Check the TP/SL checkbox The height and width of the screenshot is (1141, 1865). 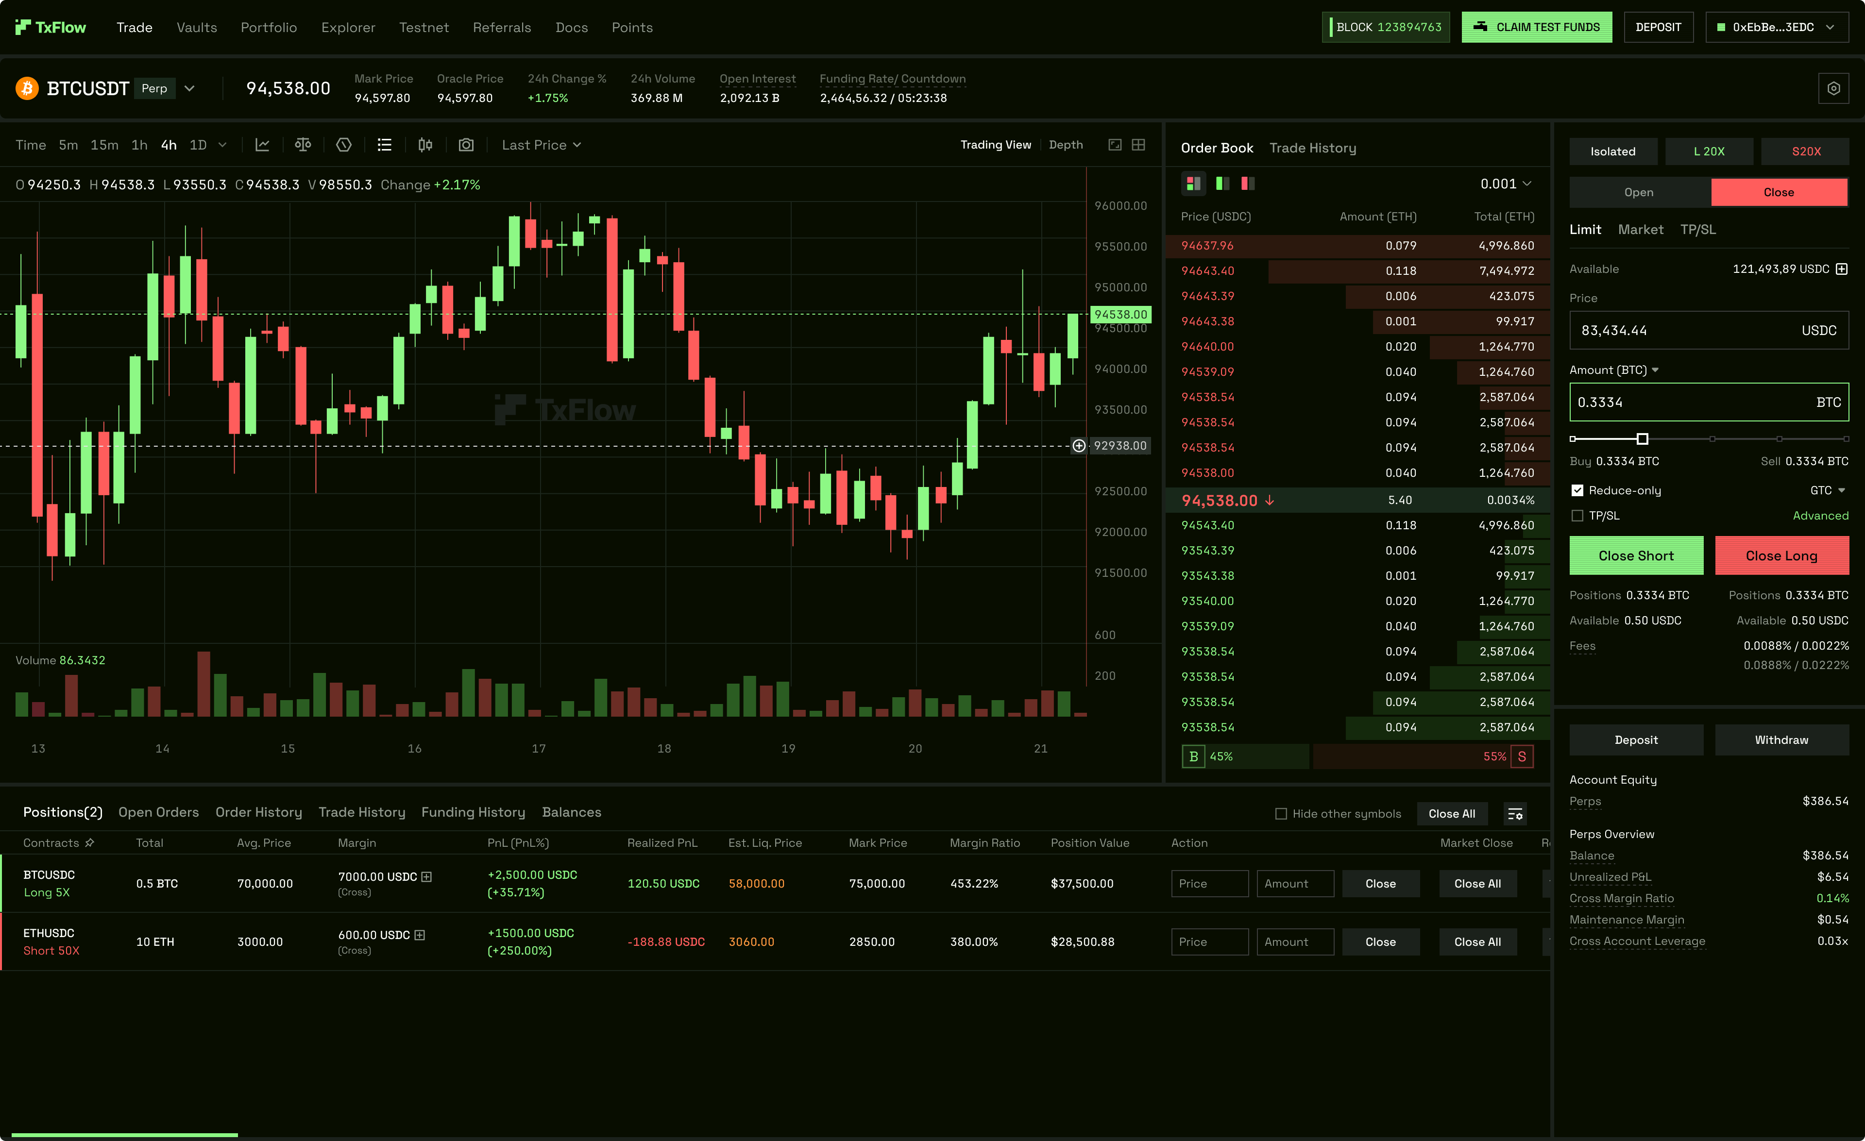tap(1578, 515)
